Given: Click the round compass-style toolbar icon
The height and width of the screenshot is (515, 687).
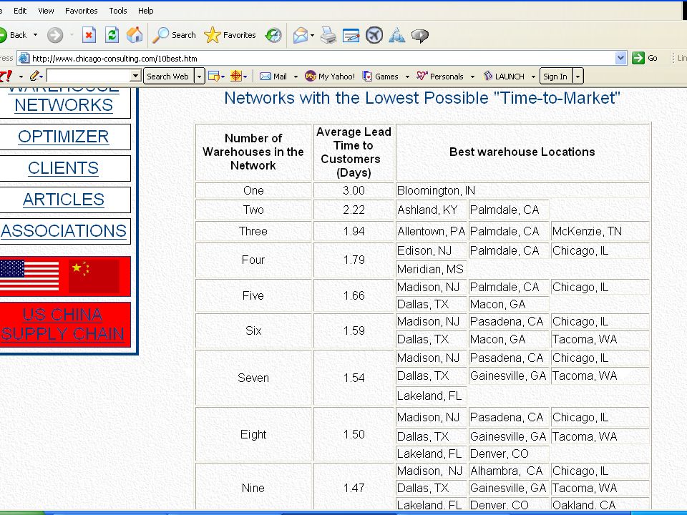Looking at the screenshot, I should coord(374,35).
